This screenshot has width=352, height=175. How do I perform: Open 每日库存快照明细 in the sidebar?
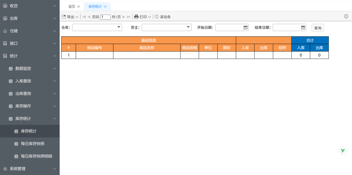point(36,156)
